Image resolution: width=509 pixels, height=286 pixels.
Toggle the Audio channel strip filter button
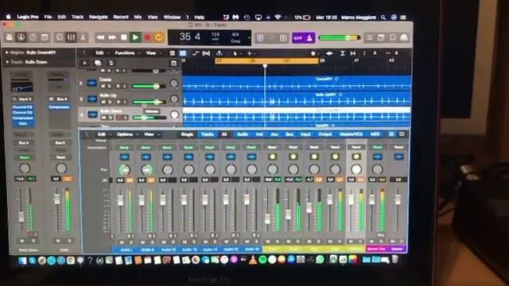point(243,134)
